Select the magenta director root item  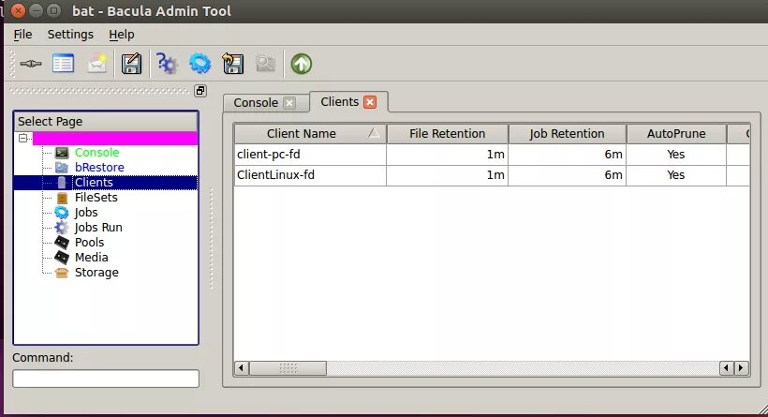[x=115, y=139]
